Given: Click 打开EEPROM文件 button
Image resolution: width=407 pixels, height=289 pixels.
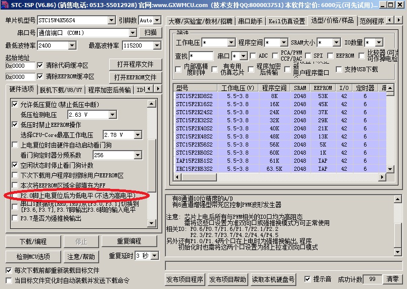Looking at the screenshot, I should coord(135,77).
